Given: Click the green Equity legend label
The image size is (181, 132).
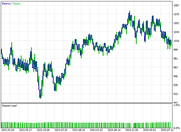Looking at the screenshot, I should 17,4.
